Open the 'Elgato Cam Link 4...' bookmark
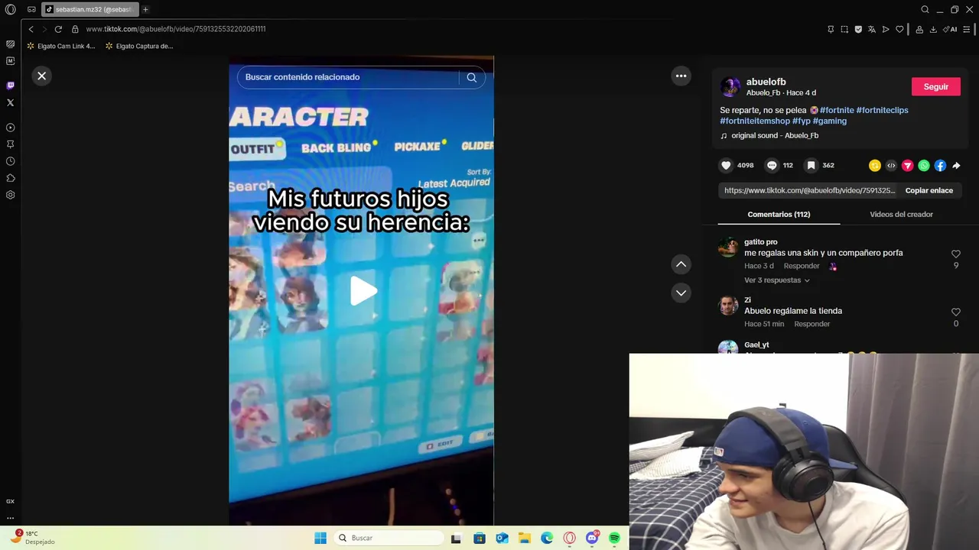 (x=61, y=46)
